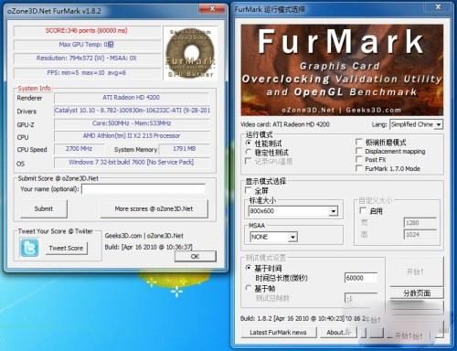
Task: Open the Lang Simplified Chinese dropdown
Action: coord(416,124)
